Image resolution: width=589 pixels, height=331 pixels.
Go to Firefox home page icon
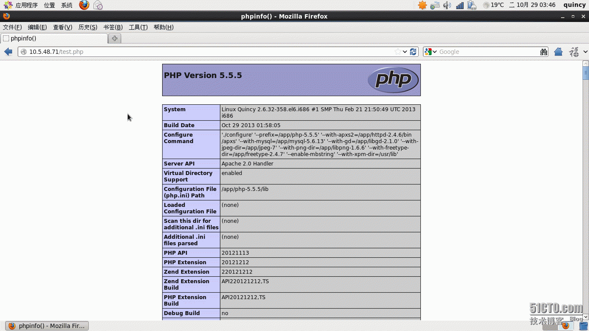pyautogui.click(x=558, y=52)
